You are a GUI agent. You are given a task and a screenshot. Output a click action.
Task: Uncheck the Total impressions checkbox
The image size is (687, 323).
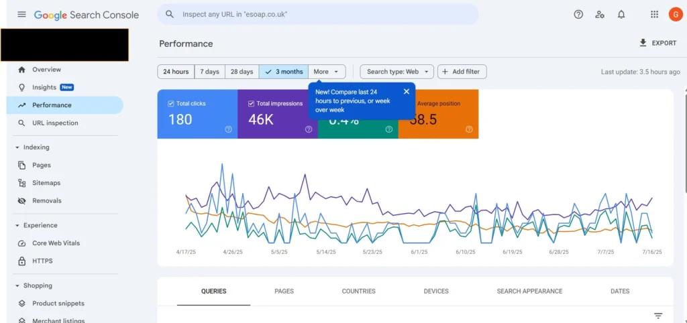[x=251, y=104]
